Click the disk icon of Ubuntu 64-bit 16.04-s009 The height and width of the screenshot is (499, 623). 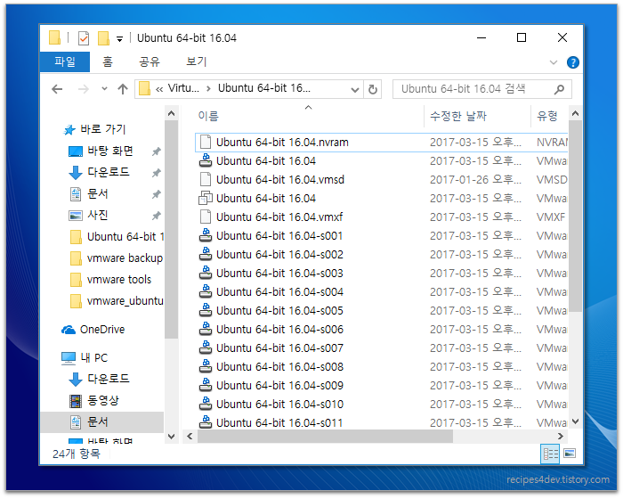click(x=206, y=385)
